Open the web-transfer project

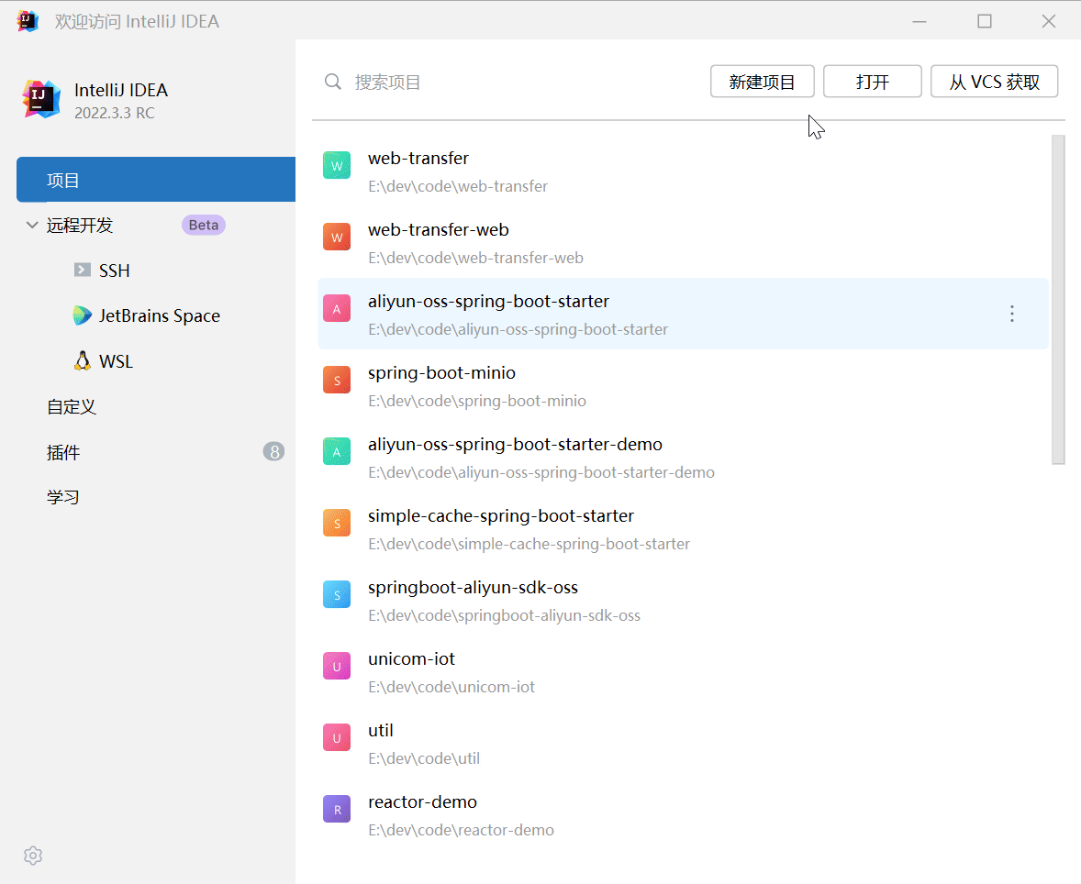click(683, 171)
